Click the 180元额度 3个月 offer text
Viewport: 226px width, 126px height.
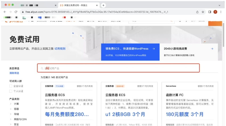(184, 114)
